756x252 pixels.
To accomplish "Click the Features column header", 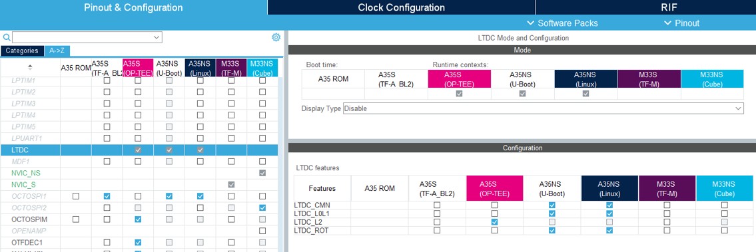I will 322,188.
